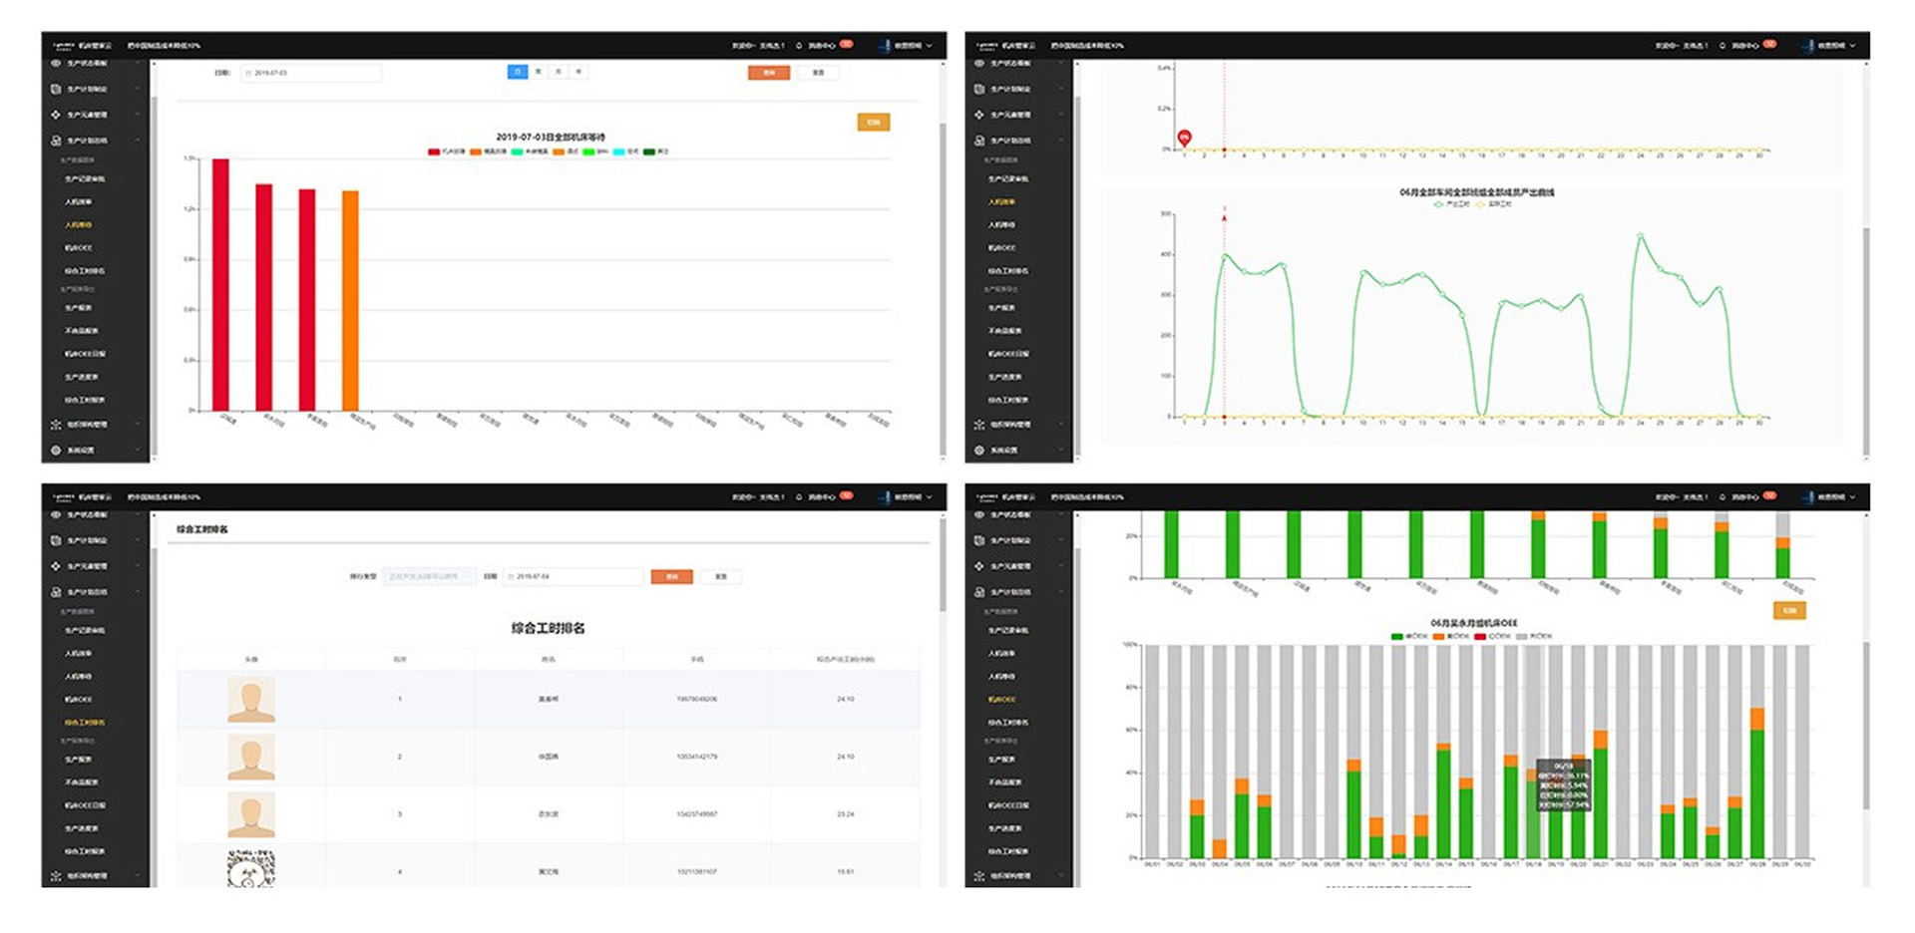Screen dimensions: 1915x933
Task: Click the notification bell in line chart window header
Action: (x=1723, y=46)
